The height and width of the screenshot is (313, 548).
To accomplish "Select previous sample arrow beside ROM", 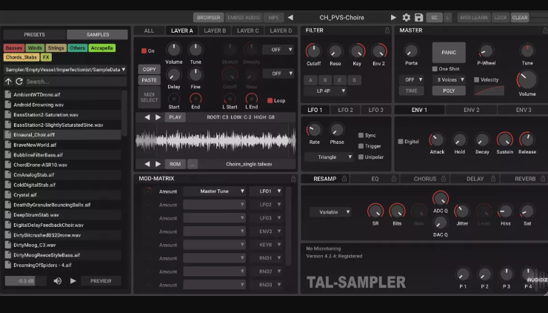I will (147, 164).
